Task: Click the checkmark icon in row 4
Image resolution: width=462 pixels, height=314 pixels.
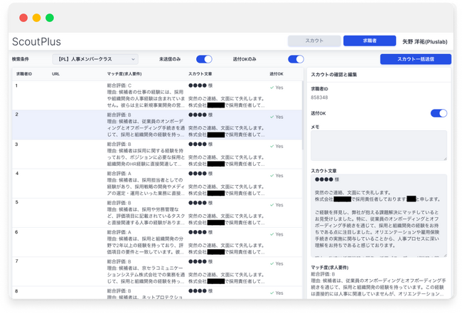Action: pos(272,175)
